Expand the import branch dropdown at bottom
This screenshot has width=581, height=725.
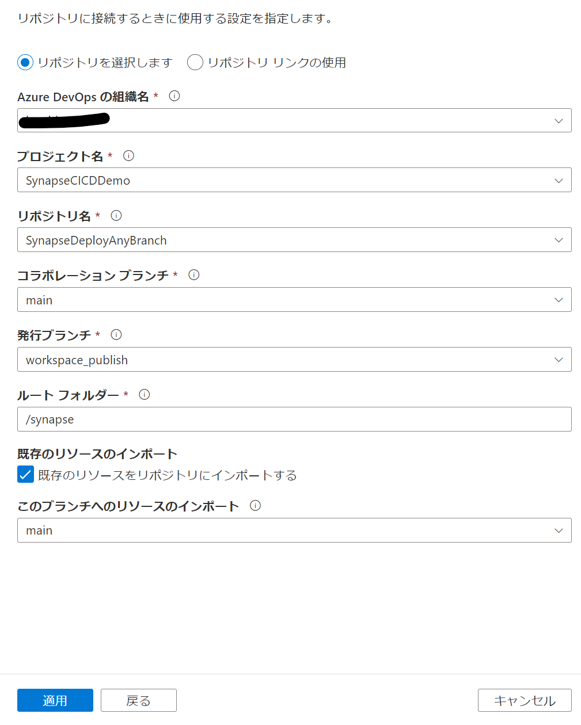[x=557, y=530]
